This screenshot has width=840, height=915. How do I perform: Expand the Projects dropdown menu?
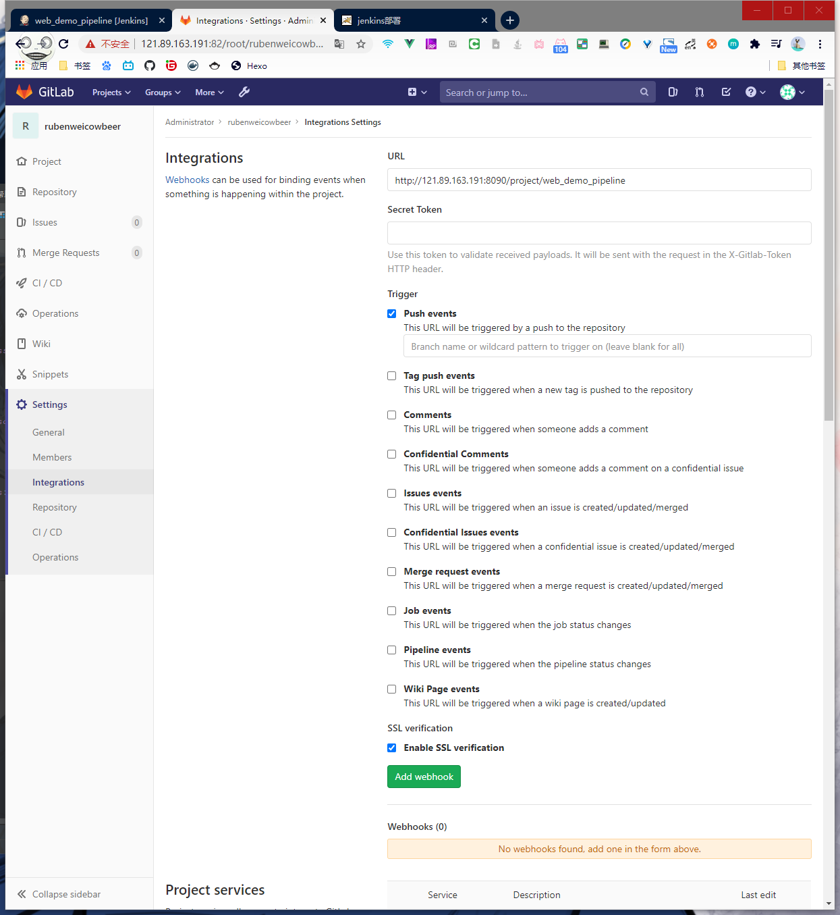tap(111, 93)
